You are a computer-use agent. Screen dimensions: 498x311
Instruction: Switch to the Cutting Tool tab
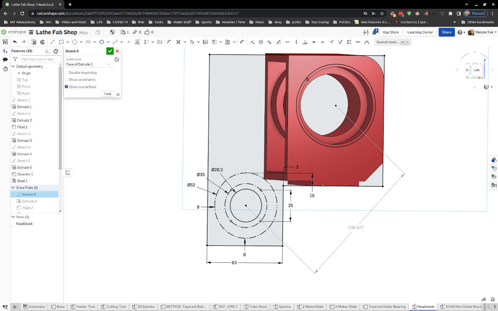[113, 307]
